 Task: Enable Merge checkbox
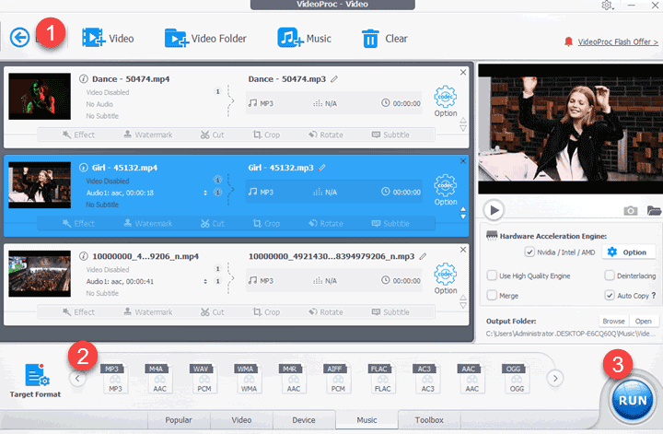[x=492, y=295]
